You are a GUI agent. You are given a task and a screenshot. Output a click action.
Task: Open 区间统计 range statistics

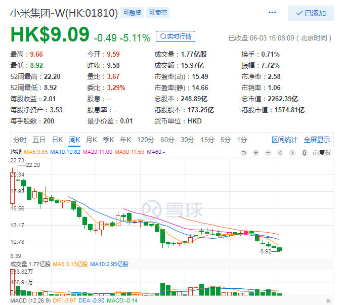(285, 140)
